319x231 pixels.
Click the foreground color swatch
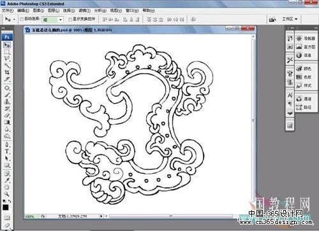tap(5, 207)
